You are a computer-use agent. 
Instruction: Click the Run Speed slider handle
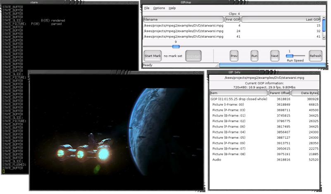[x=289, y=56]
